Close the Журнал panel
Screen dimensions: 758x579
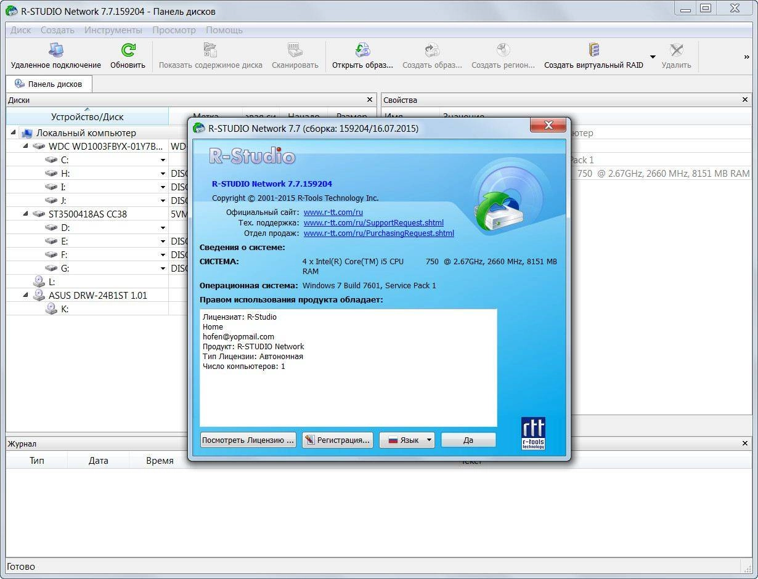point(745,443)
